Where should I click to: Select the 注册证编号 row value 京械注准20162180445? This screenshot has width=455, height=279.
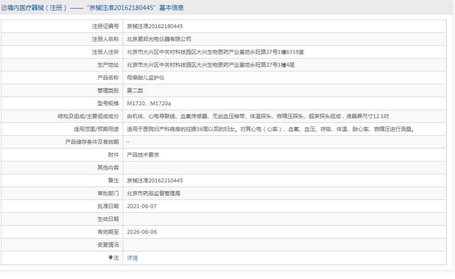pyautogui.click(x=155, y=26)
